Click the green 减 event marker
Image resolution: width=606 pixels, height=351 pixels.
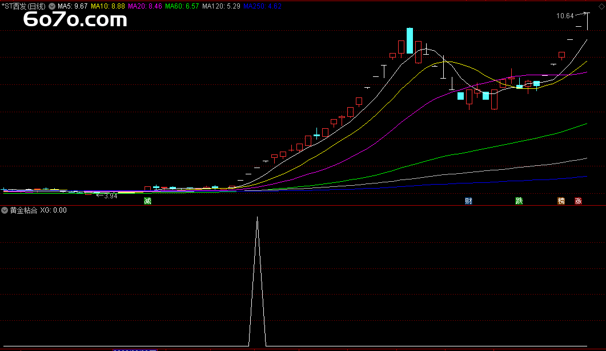(x=147, y=201)
